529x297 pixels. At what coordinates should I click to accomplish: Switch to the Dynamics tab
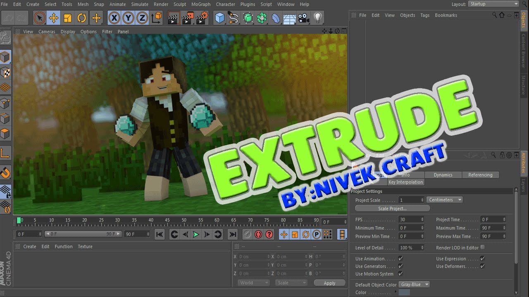click(443, 175)
